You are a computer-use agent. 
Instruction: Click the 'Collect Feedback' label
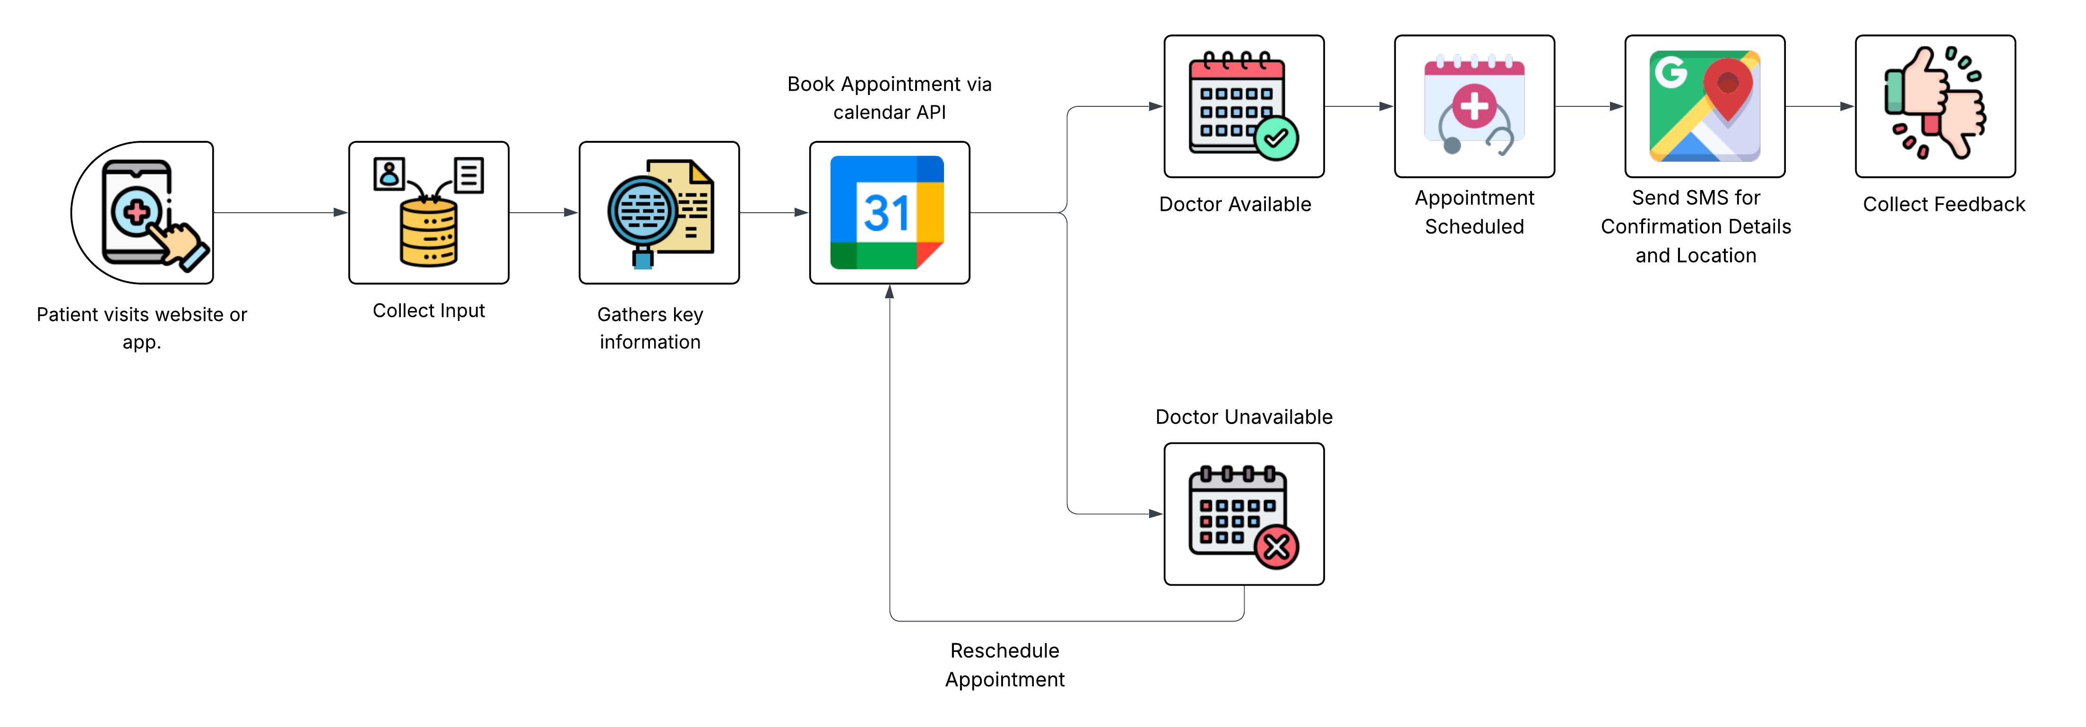tap(1943, 205)
